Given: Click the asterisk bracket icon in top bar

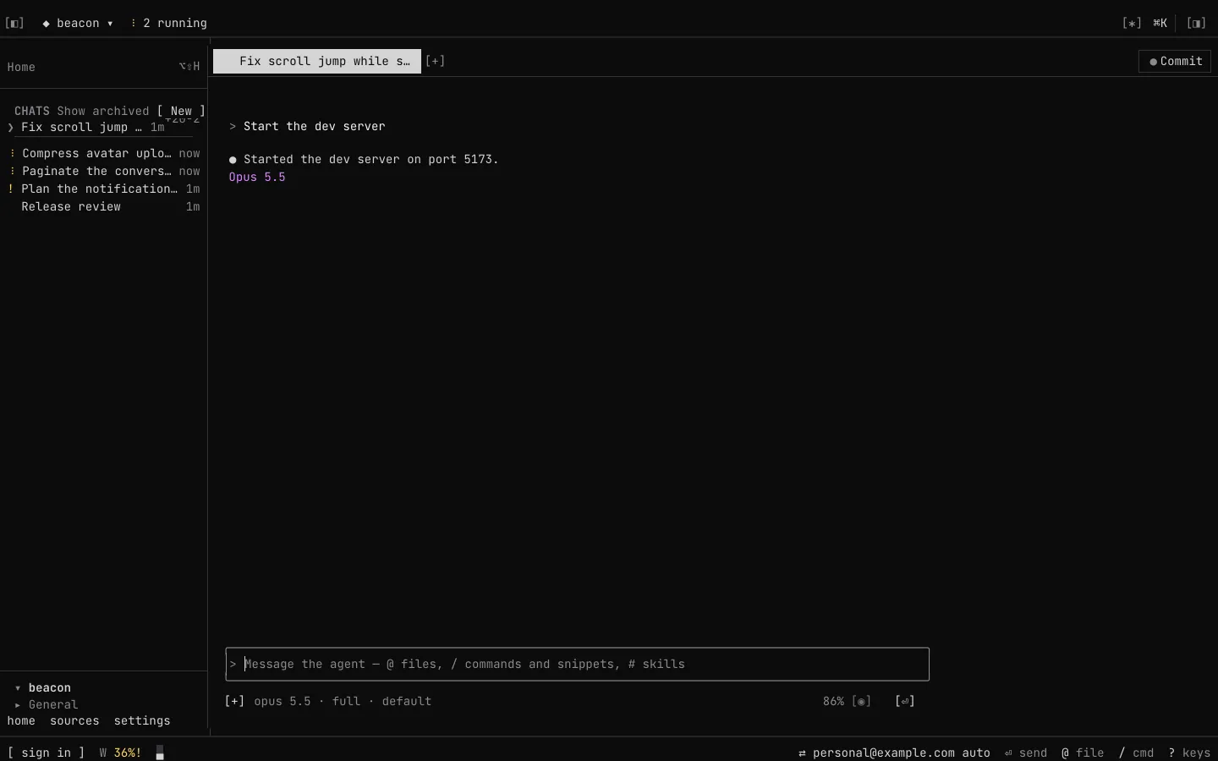Looking at the screenshot, I should pyautogui.click(x=1131, y=23).
